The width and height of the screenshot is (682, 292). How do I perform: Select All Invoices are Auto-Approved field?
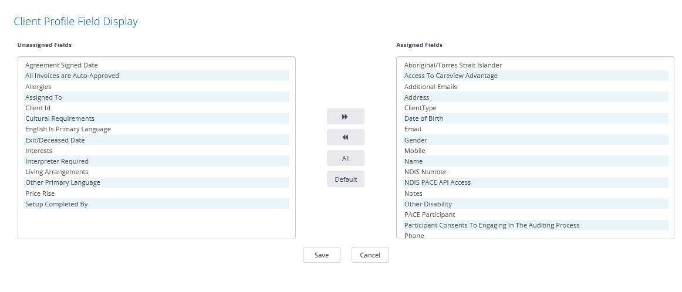[x=157, y=76]
